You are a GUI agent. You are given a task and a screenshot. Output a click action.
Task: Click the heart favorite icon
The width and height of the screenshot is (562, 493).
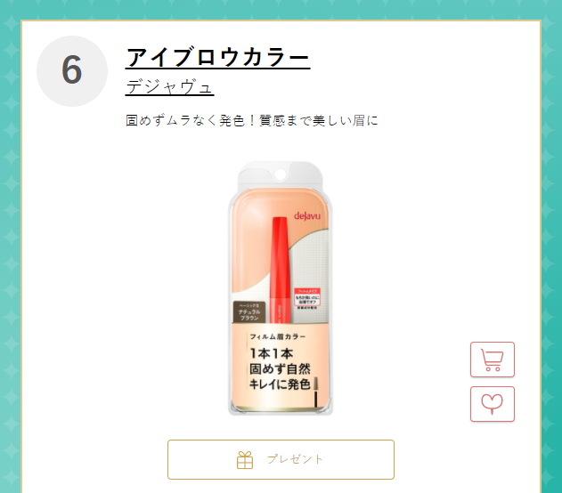click(492, 404)
